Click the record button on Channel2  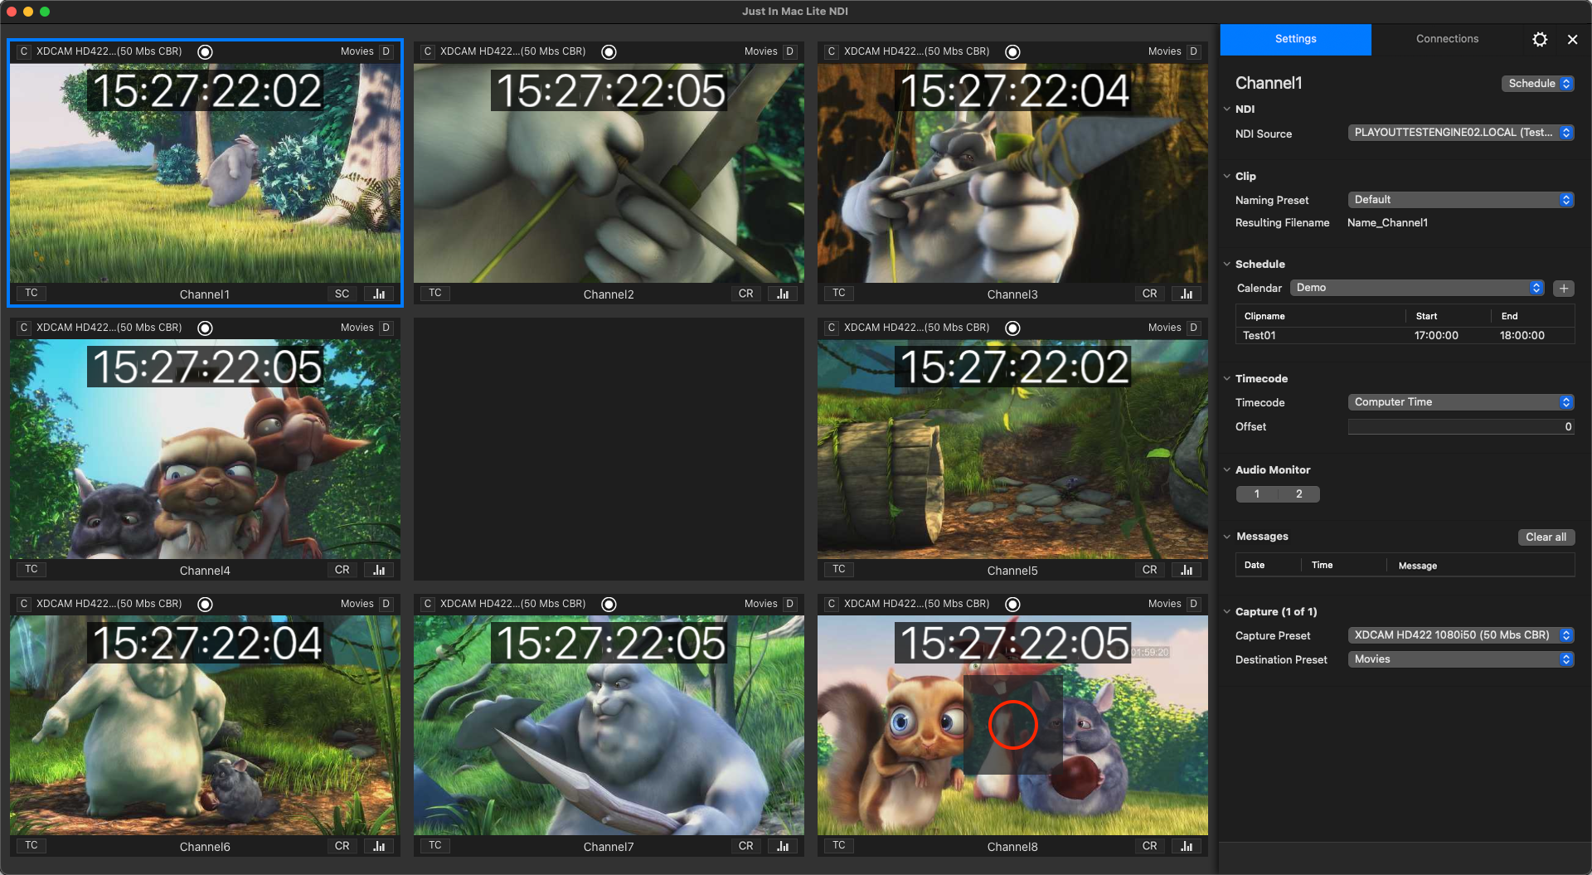pos(609,51)
